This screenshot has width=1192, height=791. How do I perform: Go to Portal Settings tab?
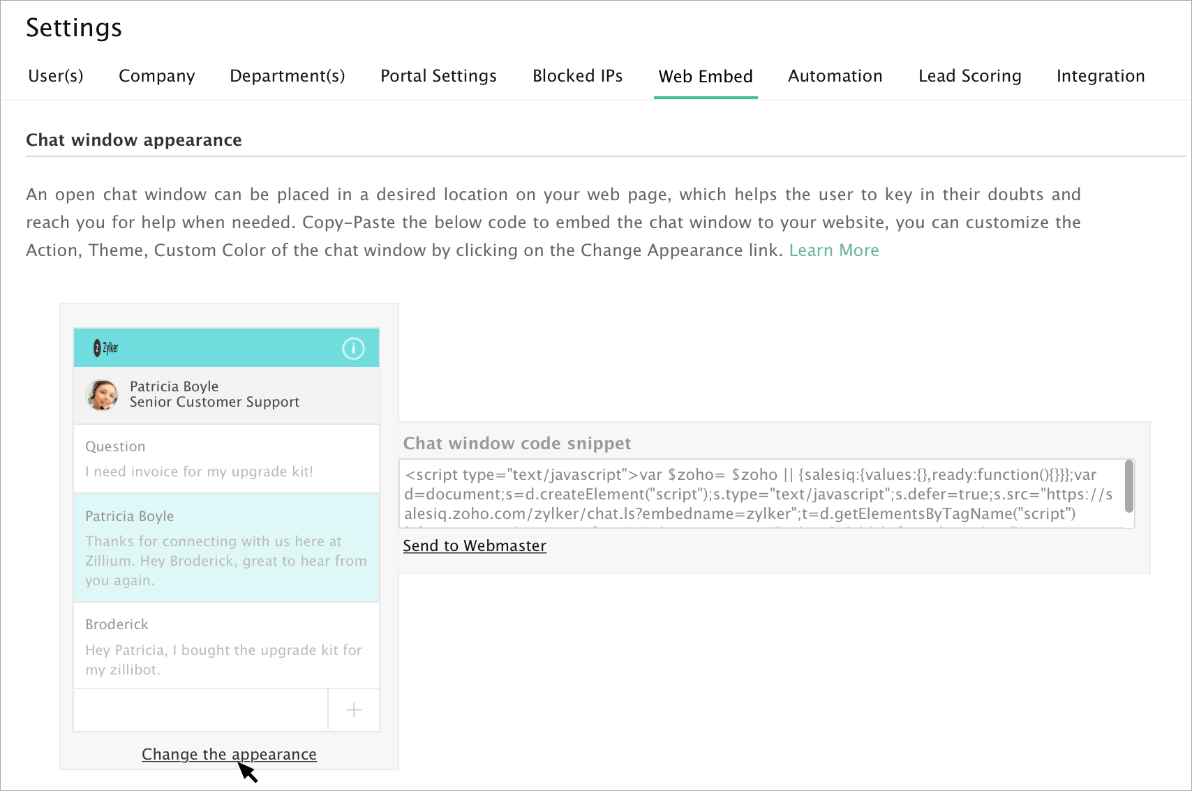438,76
